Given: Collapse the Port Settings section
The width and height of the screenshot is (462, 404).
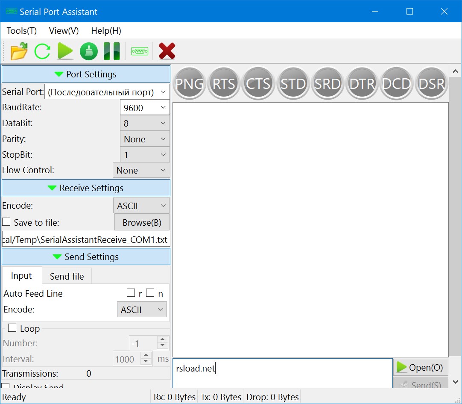Looking at the screenshot, I should coord(86,74).
